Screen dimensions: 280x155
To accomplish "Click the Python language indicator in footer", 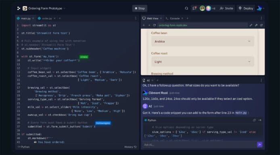I will tap(24, 147).
